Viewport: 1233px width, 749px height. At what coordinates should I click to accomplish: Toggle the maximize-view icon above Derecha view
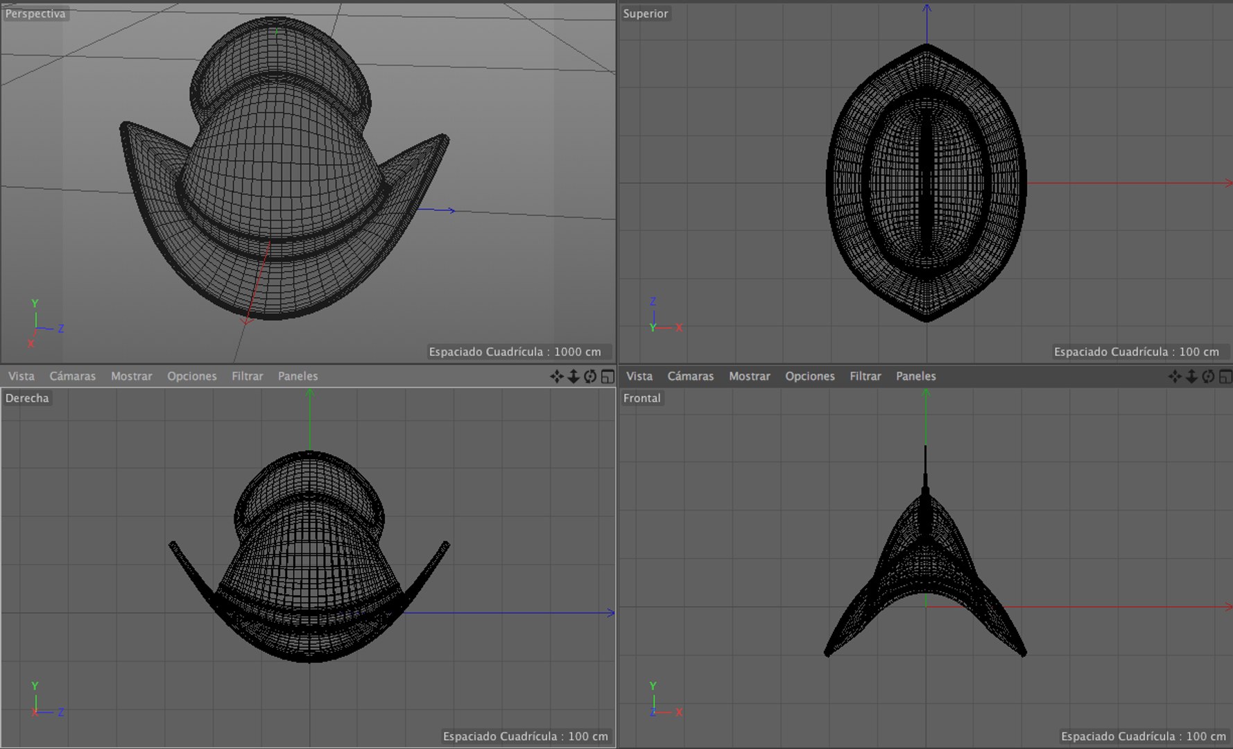click(607, 377)
